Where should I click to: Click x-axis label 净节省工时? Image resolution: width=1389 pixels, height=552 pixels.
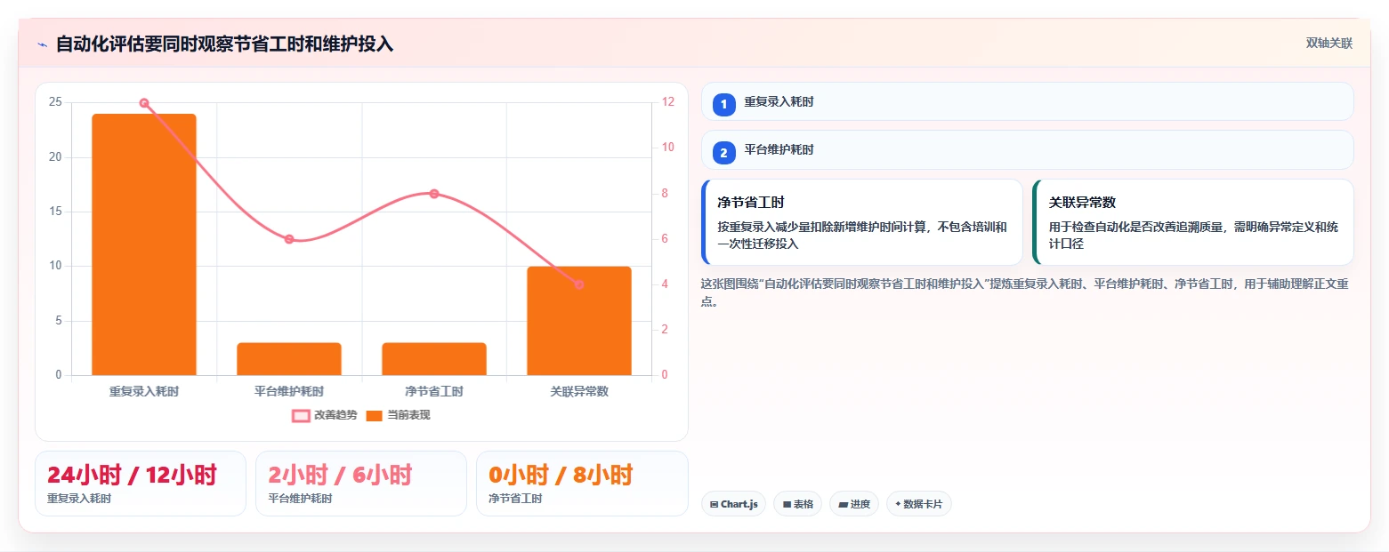coord(434,391)
